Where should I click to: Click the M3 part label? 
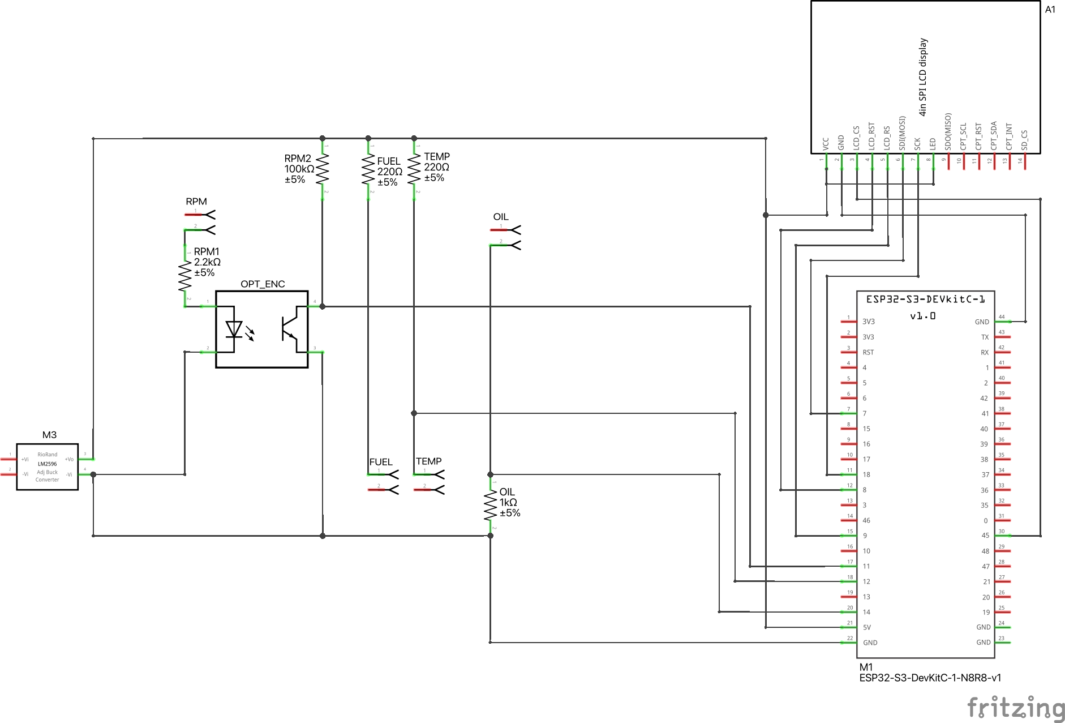pos(49,435)
